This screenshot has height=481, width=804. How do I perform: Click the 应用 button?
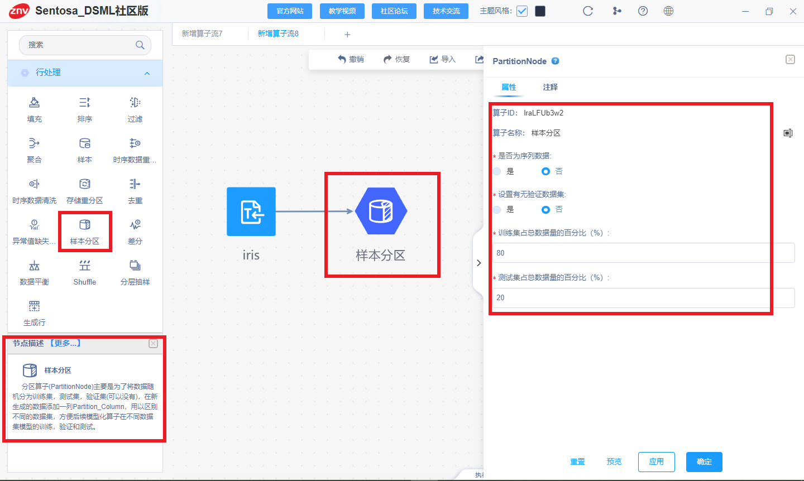click(x=657, y=462)
